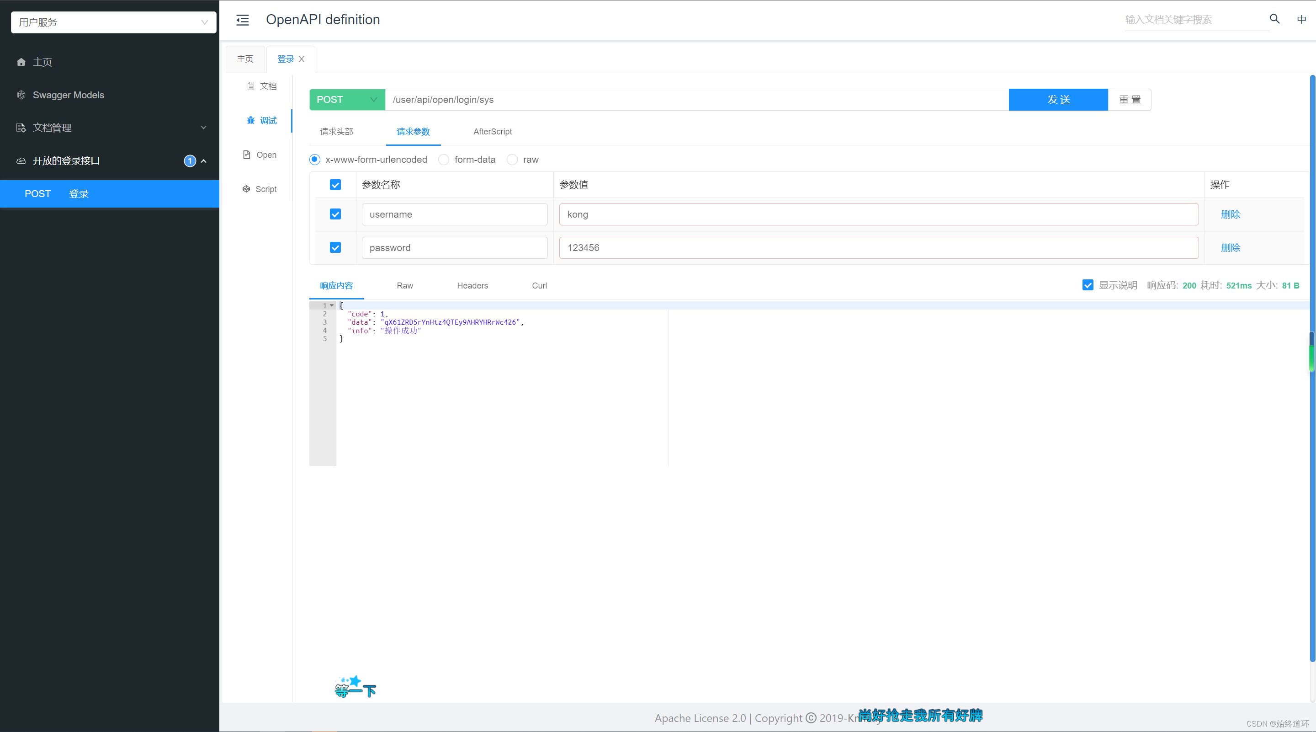
Task: Select the x-www-form-urlencoded radio button
Action: (316, 160)
